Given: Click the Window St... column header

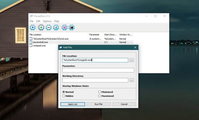Looking at the screenshot, I should [126, 34].
